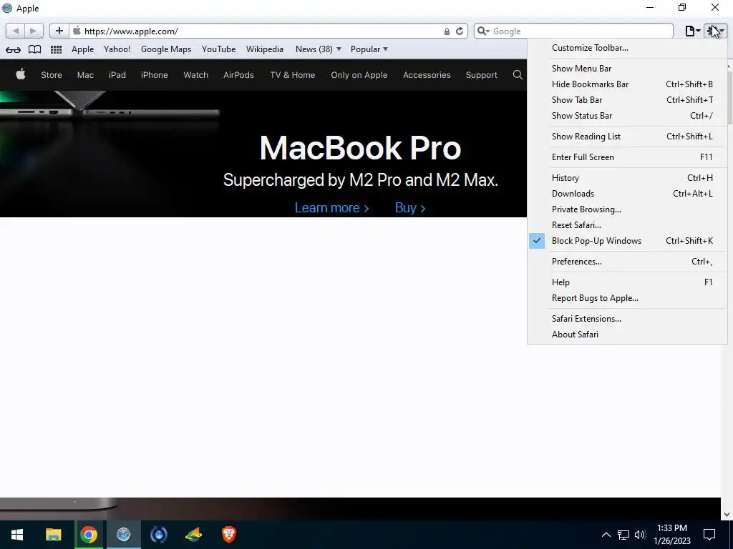Image resolution: width=733 pixels, height=549 pixels.
Task: Click the Safari Back navigation arrow
Action: click(16, 31)
